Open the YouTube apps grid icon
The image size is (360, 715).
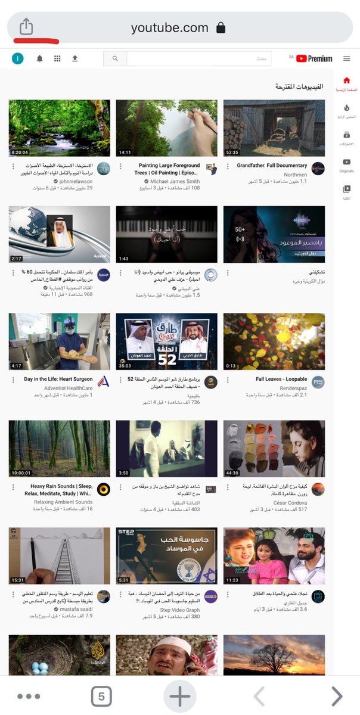[57, 58]
